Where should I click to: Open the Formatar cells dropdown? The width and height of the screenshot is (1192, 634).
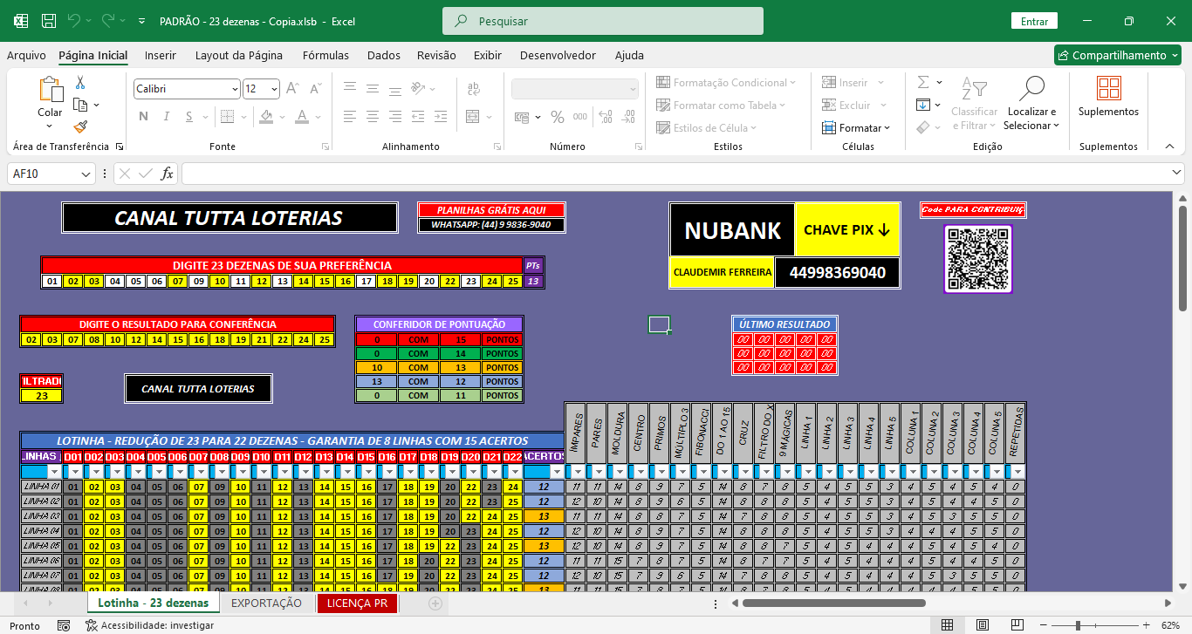[856, 127]
